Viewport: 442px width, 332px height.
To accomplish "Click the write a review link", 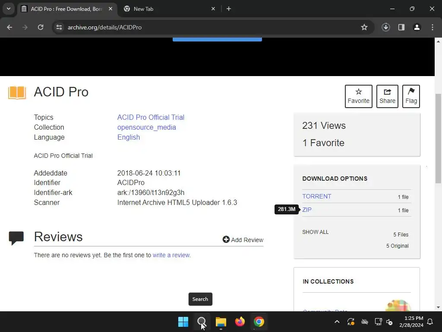I will pos(171,255).
